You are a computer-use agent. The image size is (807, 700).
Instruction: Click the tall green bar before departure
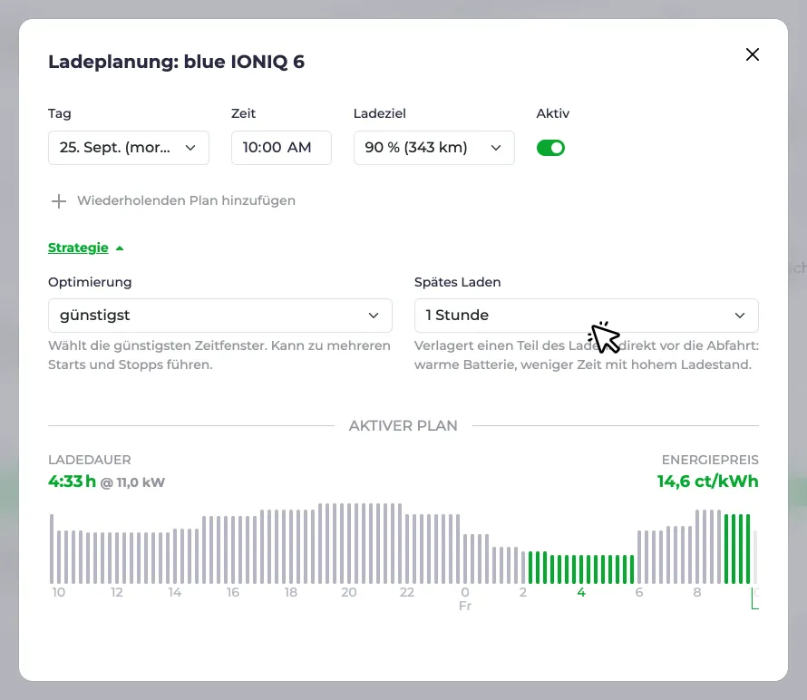coord(748,549)
